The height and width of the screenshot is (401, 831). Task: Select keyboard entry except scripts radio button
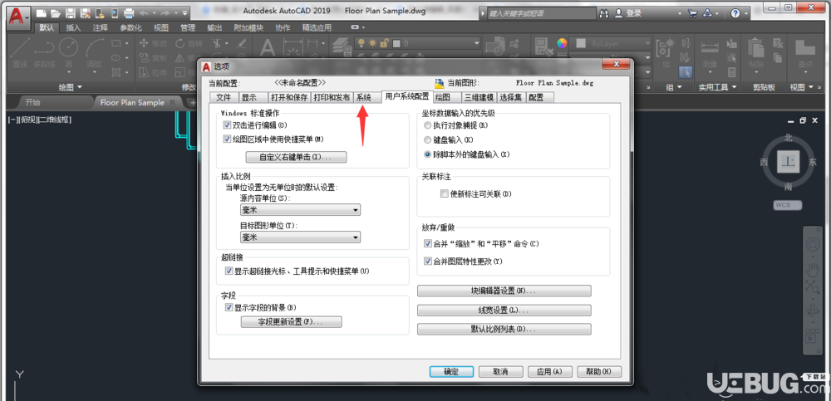point(428,154)
